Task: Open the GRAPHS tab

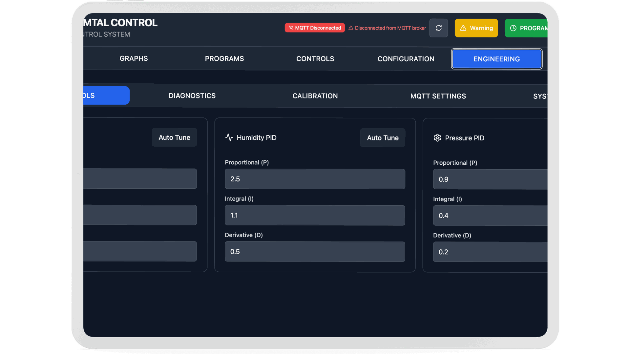Action: 134,58
